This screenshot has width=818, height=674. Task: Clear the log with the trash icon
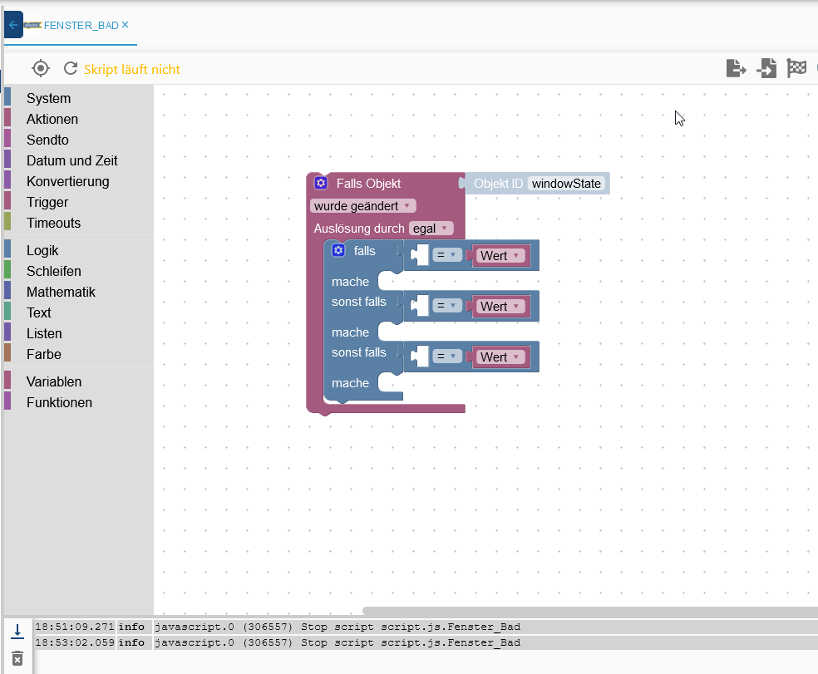[17, 657]
